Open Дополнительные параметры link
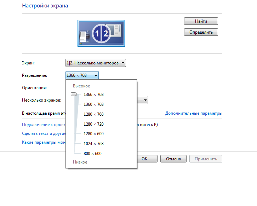The image size is (257, 206). click(x=194, y=113)
